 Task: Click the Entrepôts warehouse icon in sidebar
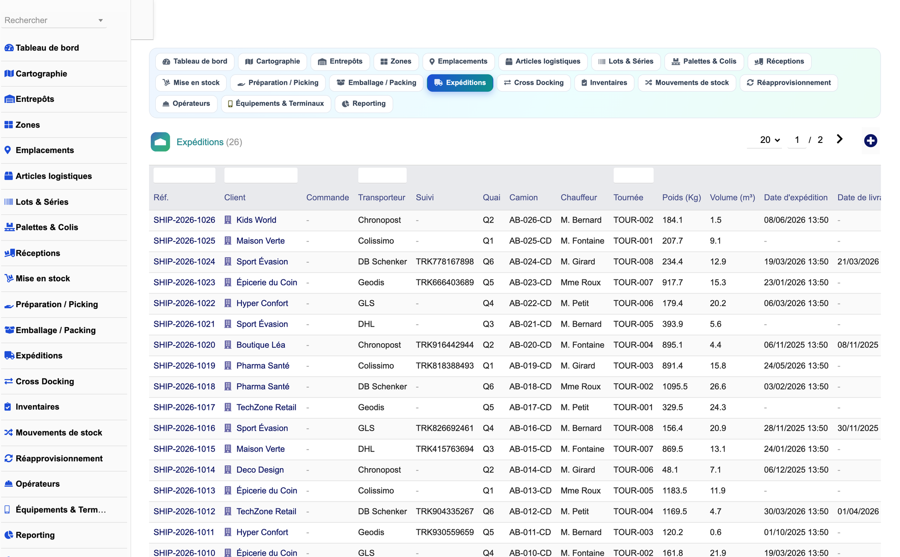coord(9,99)
